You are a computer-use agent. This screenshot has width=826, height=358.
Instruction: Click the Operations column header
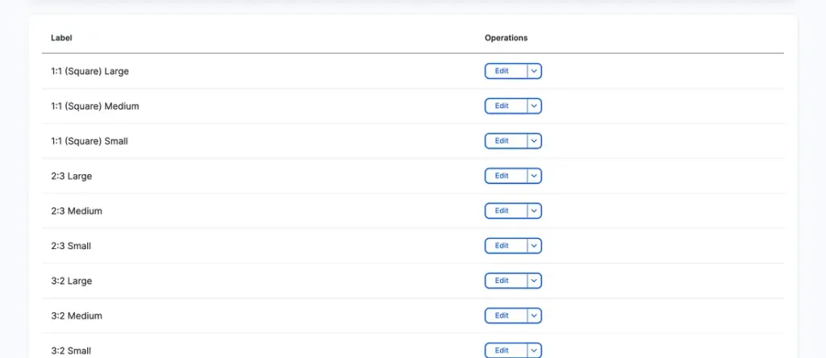[x=507, y=38]
